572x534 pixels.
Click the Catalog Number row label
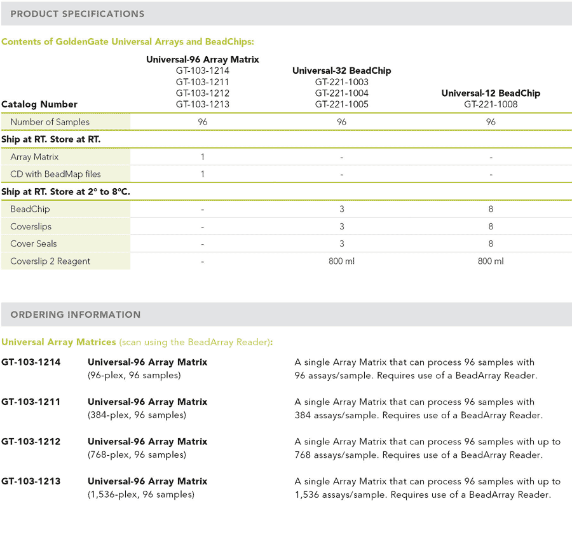coord(39,104)
